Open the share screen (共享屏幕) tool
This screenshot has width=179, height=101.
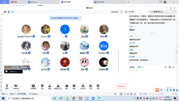33,87
